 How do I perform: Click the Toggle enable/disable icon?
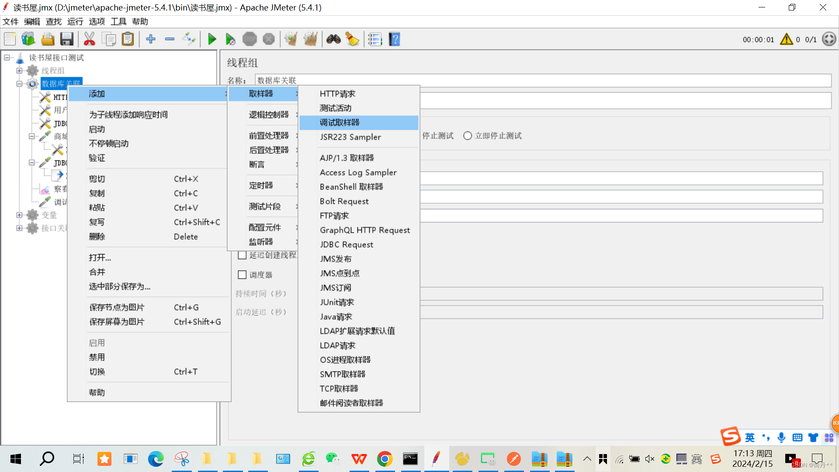[x=189, y=39]
